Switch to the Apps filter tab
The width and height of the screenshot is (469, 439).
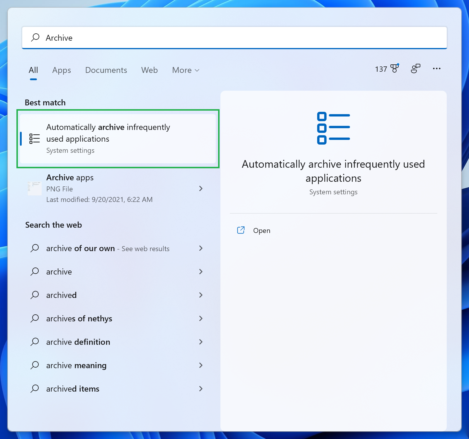pos(62,70)
